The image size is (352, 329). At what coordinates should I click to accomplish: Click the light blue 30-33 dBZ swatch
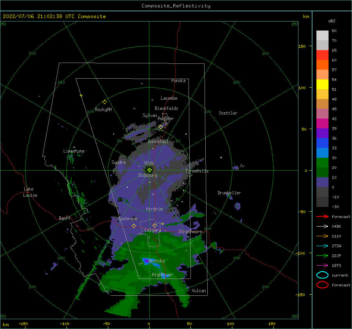coord(322,153)
